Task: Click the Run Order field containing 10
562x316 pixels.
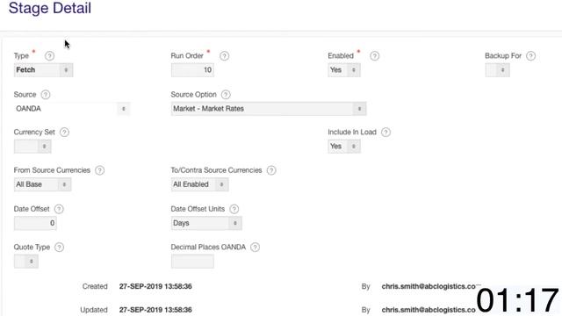Action: tap(192, 70)
